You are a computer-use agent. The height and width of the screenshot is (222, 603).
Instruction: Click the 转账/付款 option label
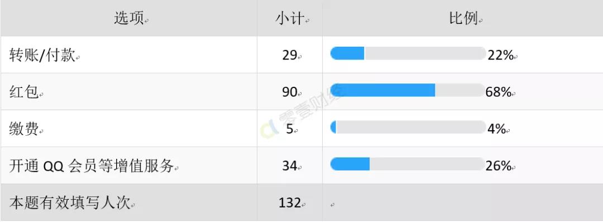42,56
